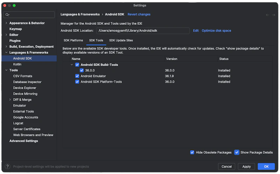Open SDK Update Sites tab
The width and height of the screenshot is (280, 174).
pos(121,41)
